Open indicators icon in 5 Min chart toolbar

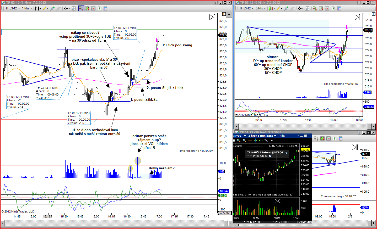click(327, 8)
